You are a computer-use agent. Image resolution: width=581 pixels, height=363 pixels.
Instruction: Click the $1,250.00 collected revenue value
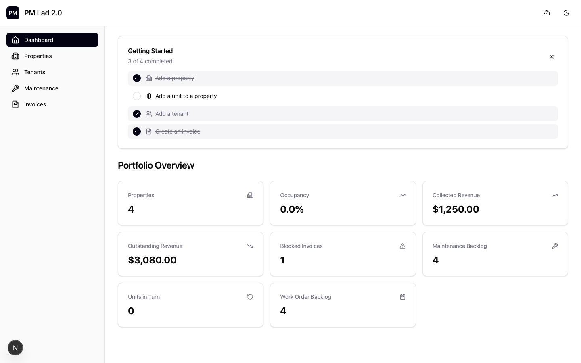[x=456, y=209]
